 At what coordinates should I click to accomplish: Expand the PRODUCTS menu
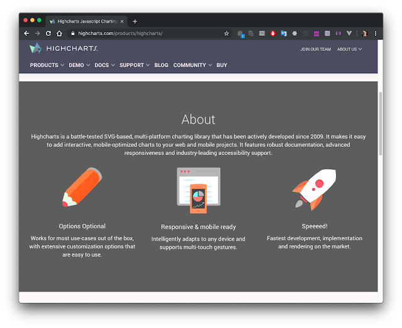click(47, 65)
